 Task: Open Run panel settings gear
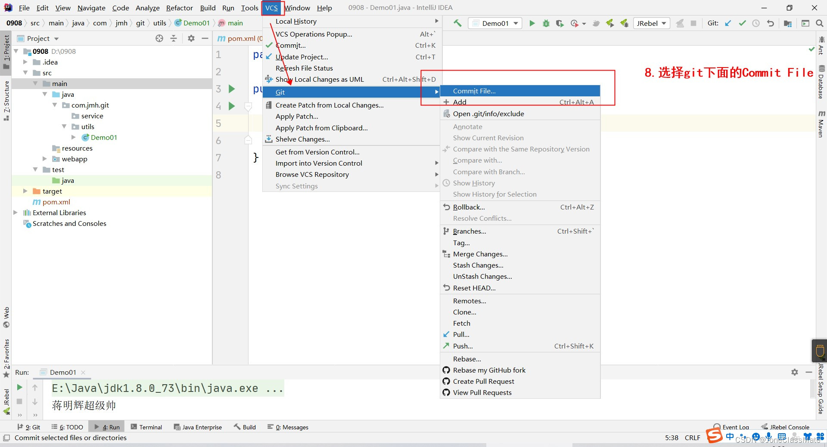click(795, 372)
